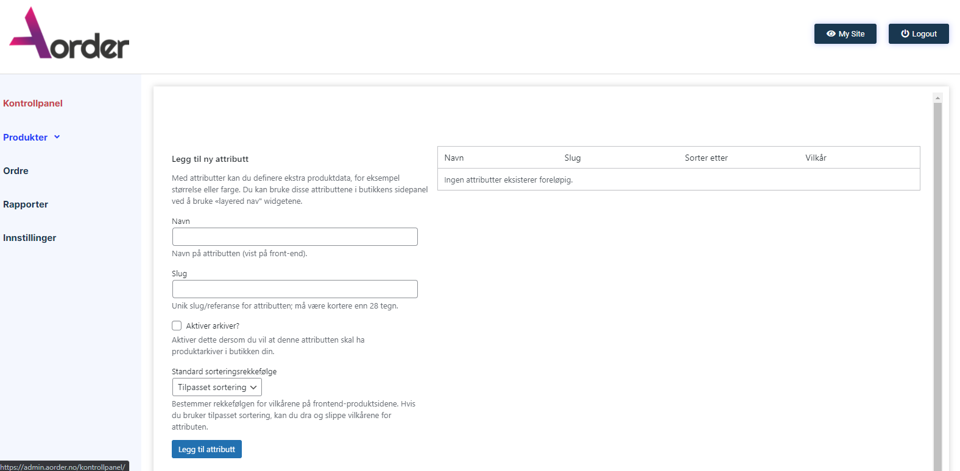Select Produkter in the sidebar

point(26,138)
